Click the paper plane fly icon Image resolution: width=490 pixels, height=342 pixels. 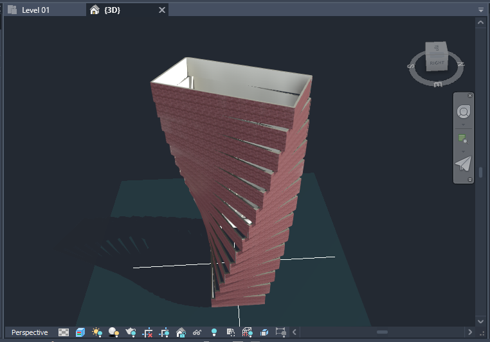click(463, 164)
